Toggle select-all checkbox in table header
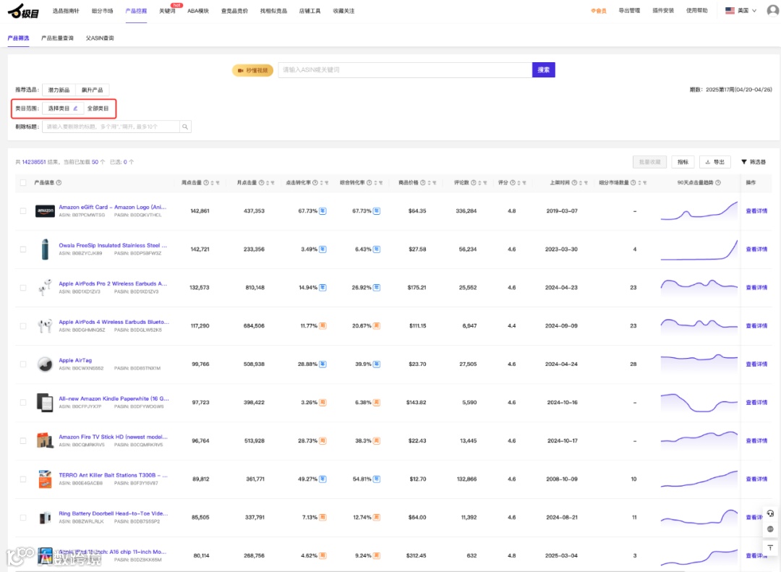Screen dimensions: 781x572 [x=23, y=183]
